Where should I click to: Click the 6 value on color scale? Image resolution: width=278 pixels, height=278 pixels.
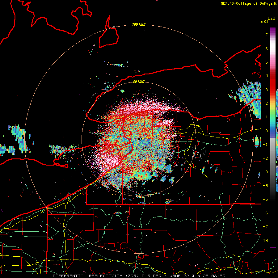[267, 48]
